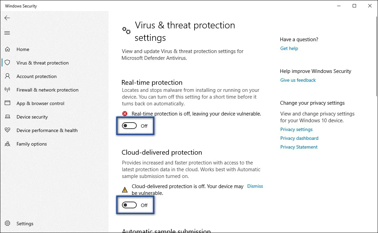Open the Privacy dashboard link

[x=299, y=138]
